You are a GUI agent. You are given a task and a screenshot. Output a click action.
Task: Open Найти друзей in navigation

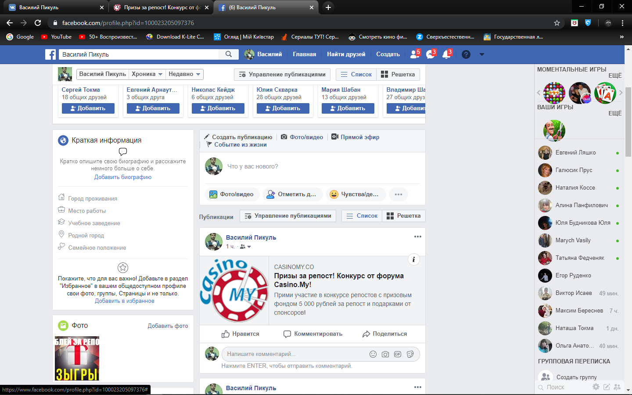point(346,54)
